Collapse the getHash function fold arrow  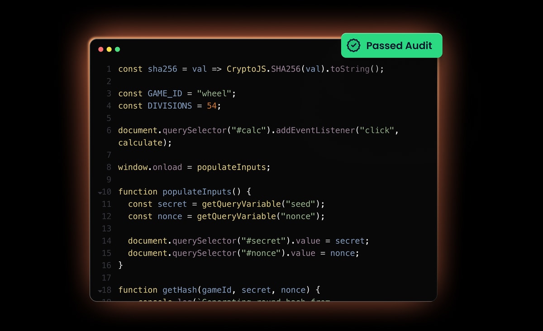tap(100, 291)
